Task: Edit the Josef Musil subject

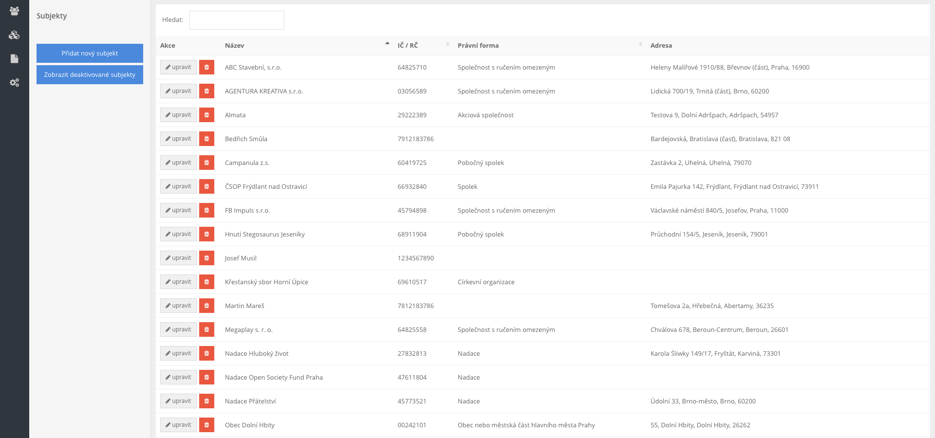Action: [178, 258]
